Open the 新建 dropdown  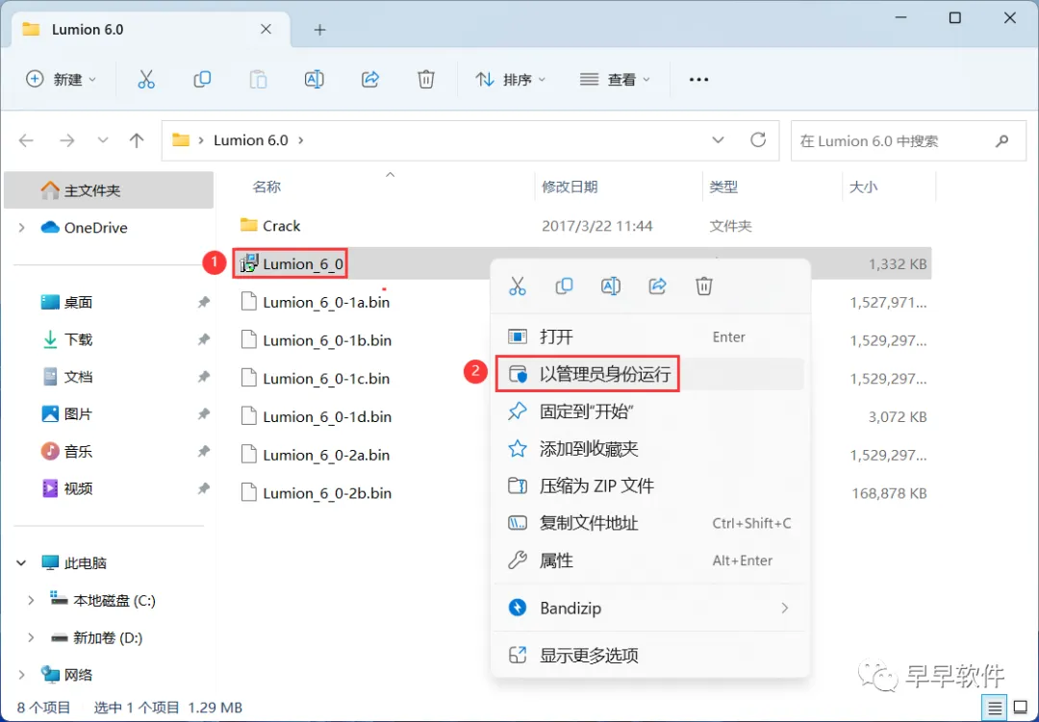coord(61,80)
